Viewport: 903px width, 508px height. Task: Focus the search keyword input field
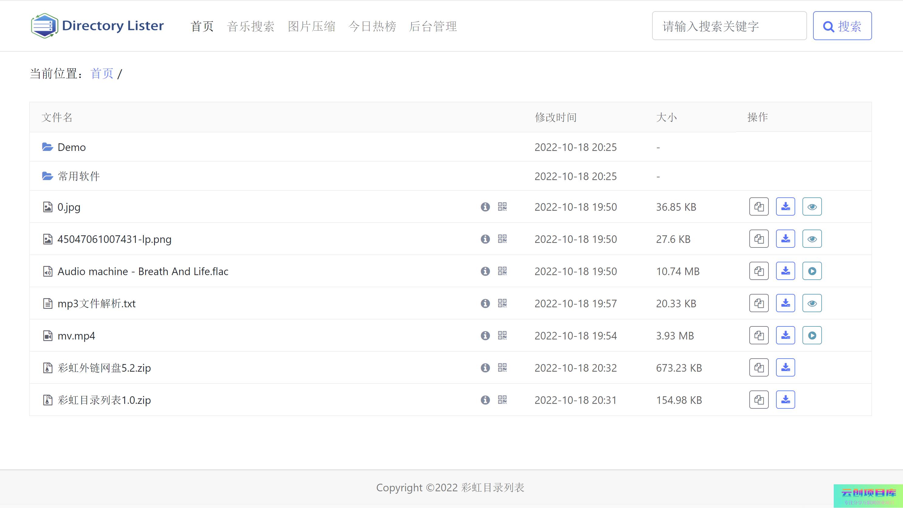(729, 26)
